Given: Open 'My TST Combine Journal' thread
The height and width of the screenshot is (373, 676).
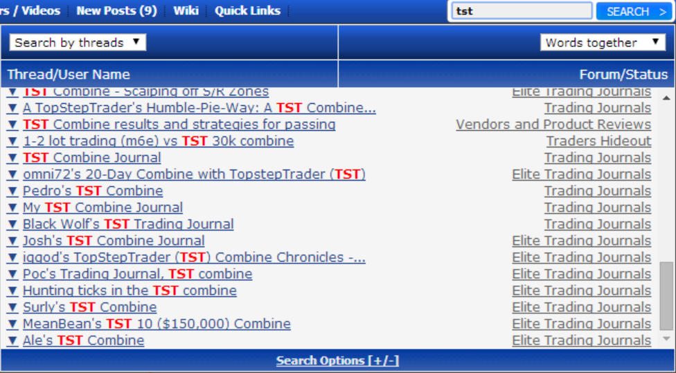Looking at the screenshot, I should coord(103,208).
